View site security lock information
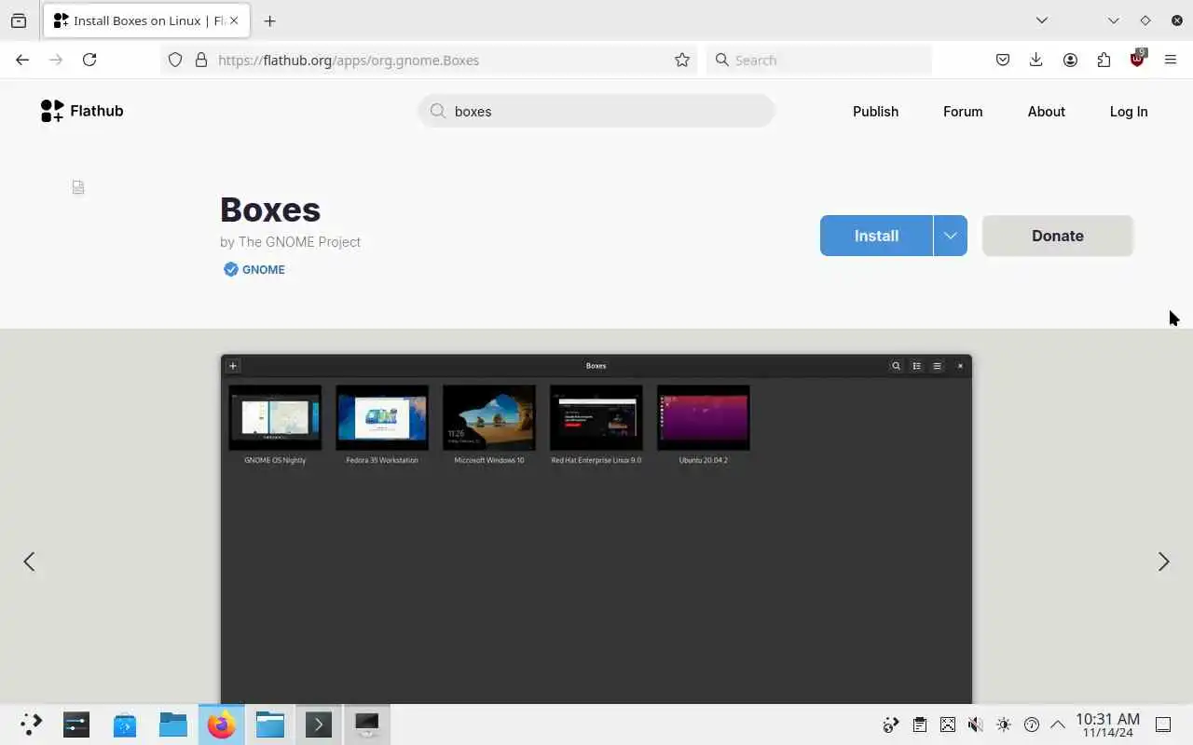Viewport: 1193px width, 745px height. (200, 60)
